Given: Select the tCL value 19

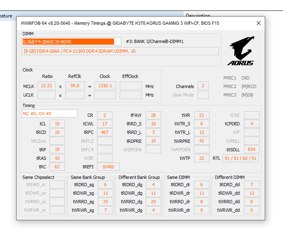Looking at the screenshot, I should click(57, 124).
